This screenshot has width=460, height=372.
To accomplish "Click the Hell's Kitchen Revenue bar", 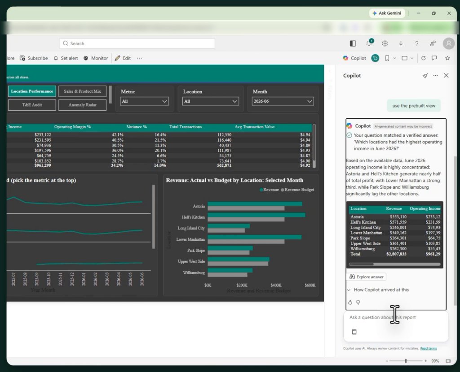I will pyautogui.click(x=257, y=215).
